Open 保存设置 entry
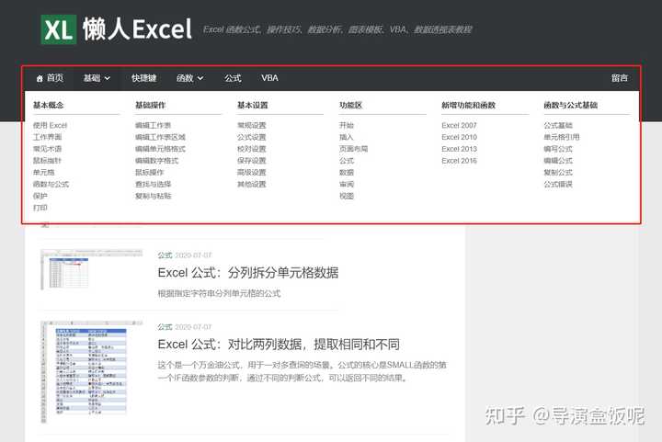This screenshot has height=442, width=662. pyautogui.click(x=252, y=161)
